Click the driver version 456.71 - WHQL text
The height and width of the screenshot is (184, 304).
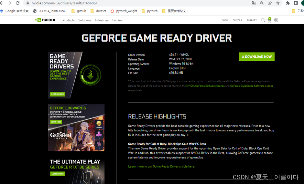click(179, 55)
